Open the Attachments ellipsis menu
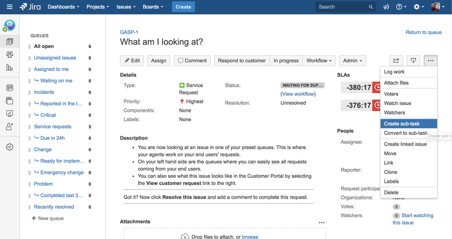452x239 pixels. 322,222
